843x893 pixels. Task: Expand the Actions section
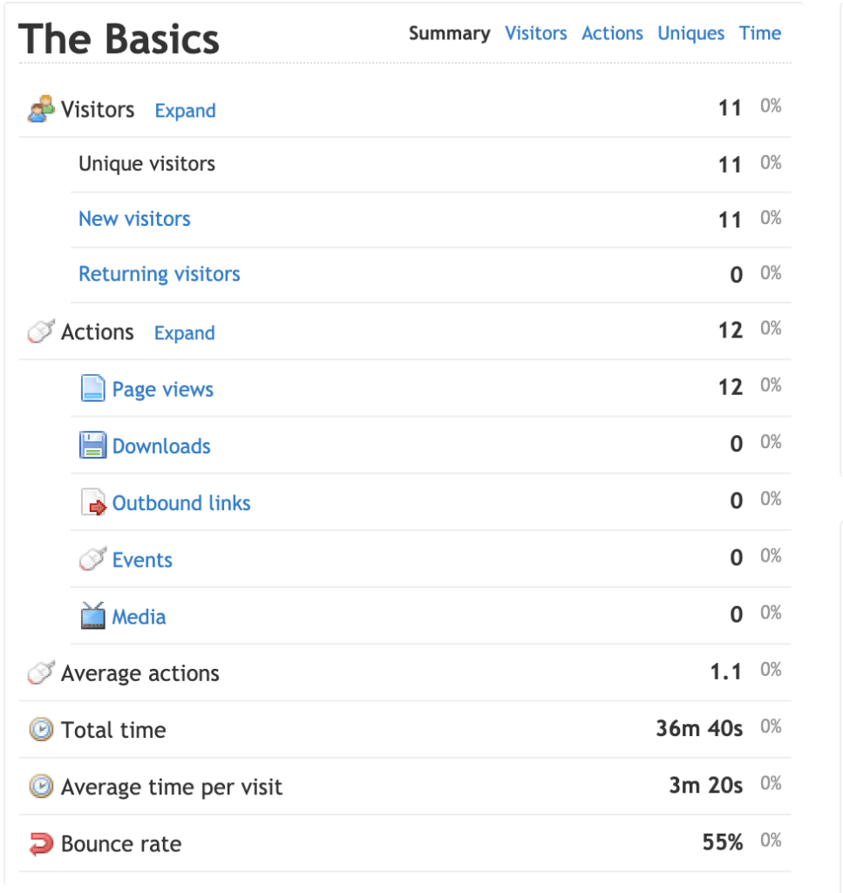185,333
